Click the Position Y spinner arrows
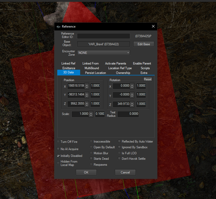 tap(87, 95)
